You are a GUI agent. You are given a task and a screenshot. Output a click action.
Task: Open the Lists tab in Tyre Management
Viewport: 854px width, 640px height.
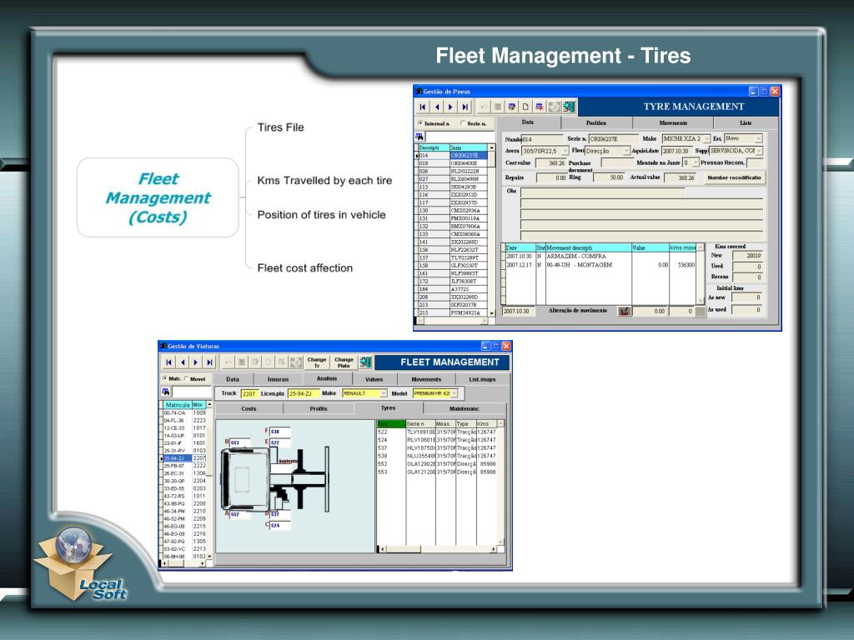[x=746, y=123]
